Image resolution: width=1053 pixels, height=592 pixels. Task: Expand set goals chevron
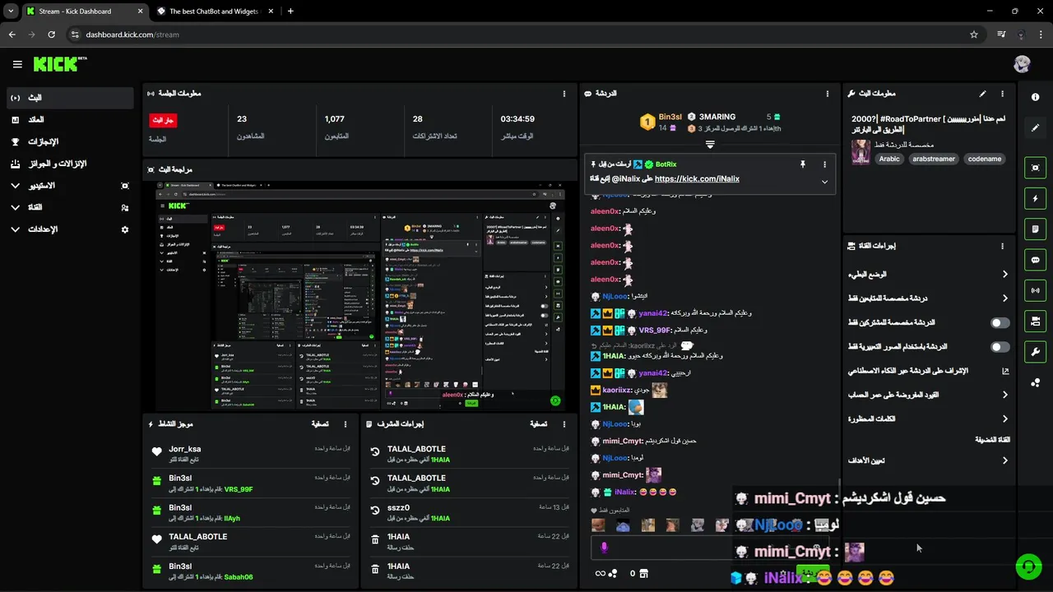click(1004, 460)
